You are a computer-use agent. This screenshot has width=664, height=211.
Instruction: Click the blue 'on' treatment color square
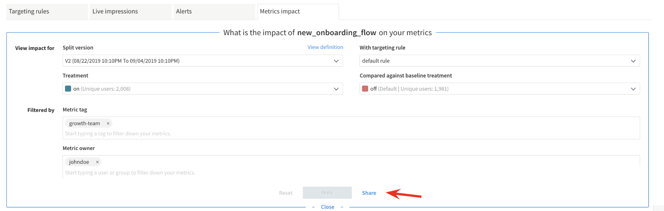pyautogui.click(x=68, y=89)
